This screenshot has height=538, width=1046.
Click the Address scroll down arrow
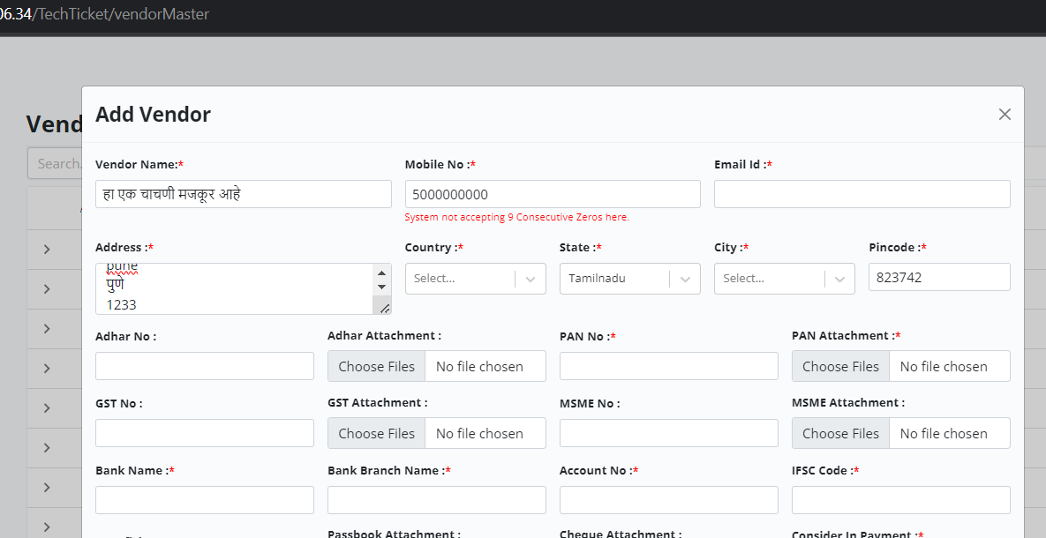click(381, 288)
